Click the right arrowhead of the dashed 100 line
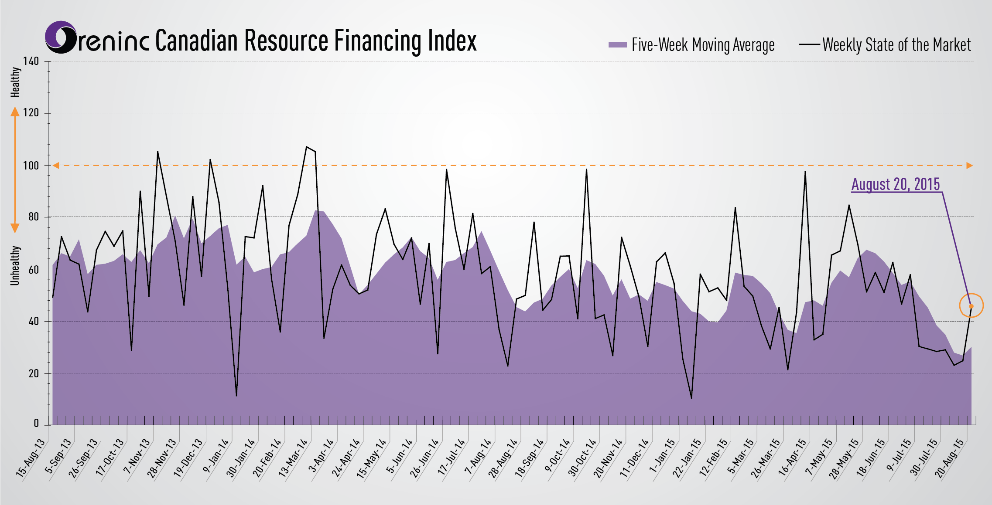 point(969,165)
